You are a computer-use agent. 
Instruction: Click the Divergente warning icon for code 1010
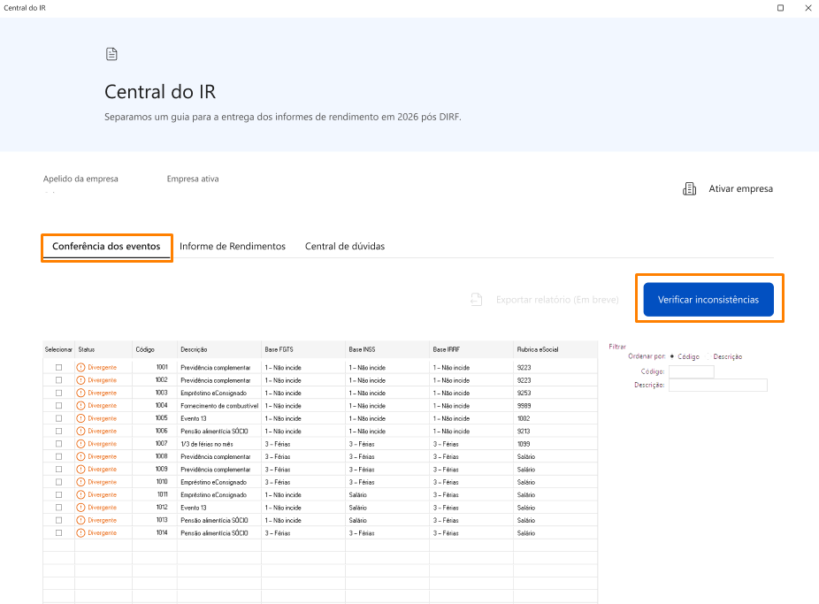(x=81, y=482)
